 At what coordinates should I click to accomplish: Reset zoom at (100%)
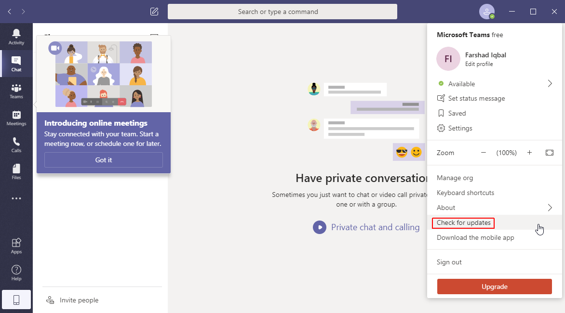point(506,153)
